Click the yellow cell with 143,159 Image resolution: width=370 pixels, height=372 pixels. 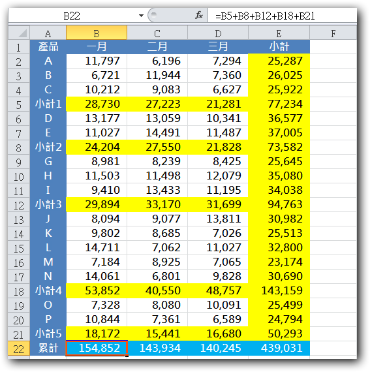[x=279, y=290]
